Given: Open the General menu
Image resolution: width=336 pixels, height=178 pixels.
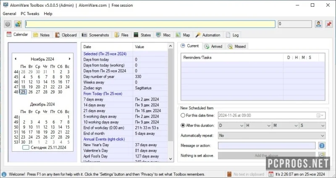Looking at the screenshot, I should [x=9, y=14].
